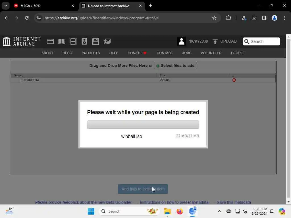Viewport: 291px width, 218px height.
Task: Open the PEOPLE menu item
Action: (x=238, y=53)
